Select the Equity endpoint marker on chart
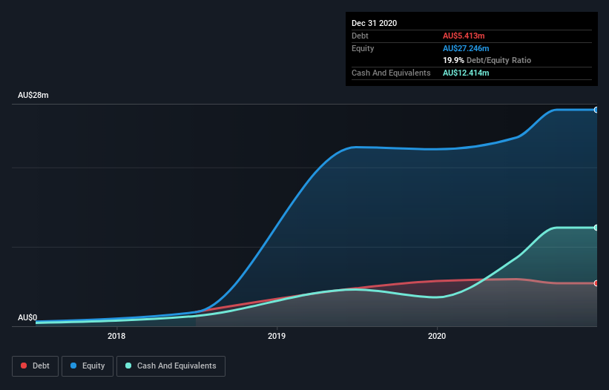This screenshot has height=390, width=609. [x=596, y=110]
